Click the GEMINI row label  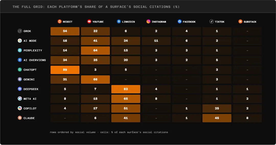pos(29,79)
